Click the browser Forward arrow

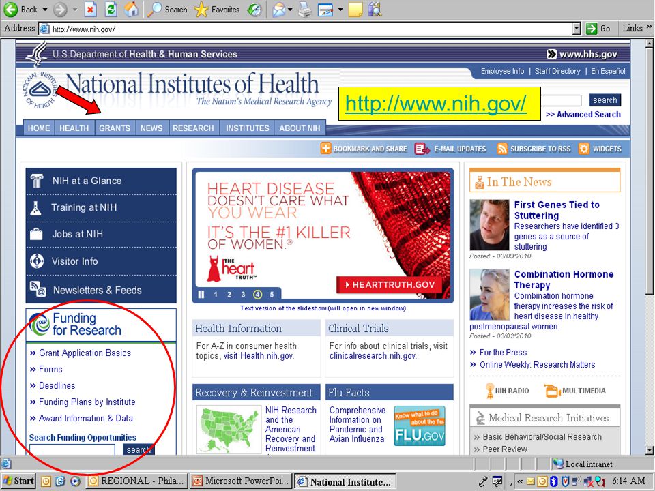point(61,9)
